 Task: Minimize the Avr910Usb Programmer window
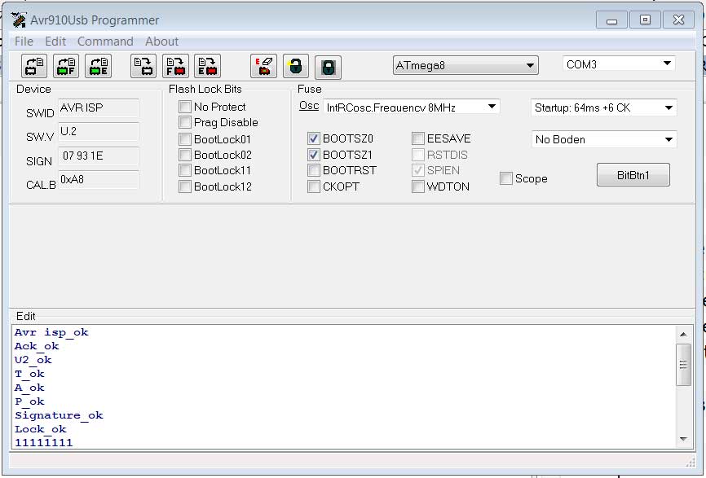(611, 20)
